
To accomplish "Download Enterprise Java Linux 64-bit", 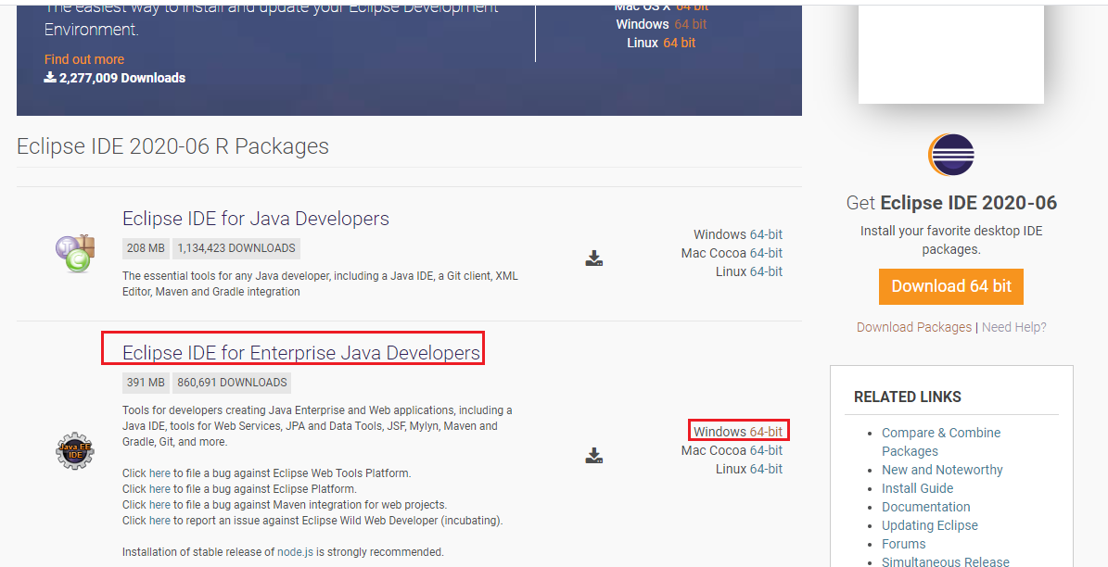I will click(x=766, y=468).
